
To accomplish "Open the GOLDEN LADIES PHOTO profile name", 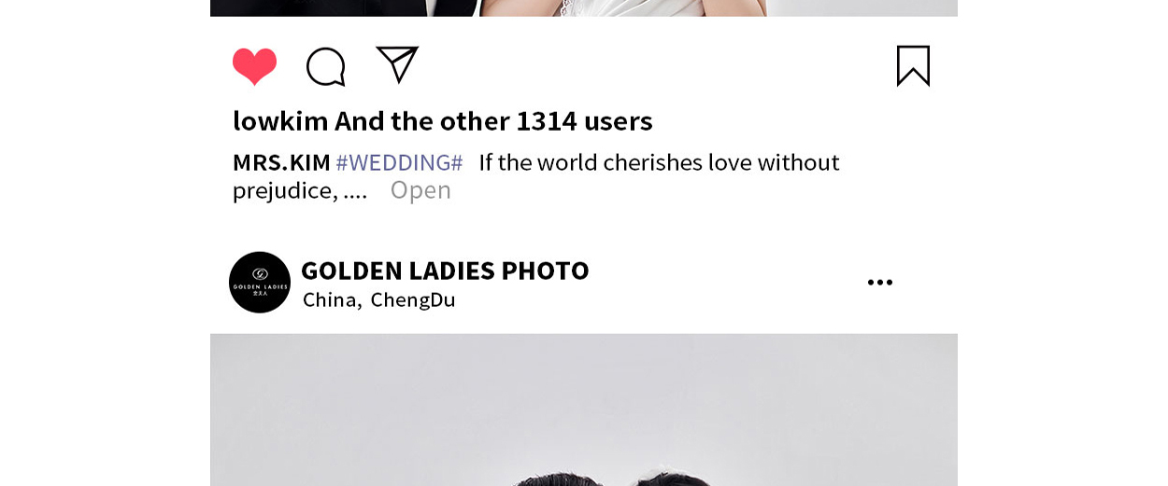I will 445,271.
